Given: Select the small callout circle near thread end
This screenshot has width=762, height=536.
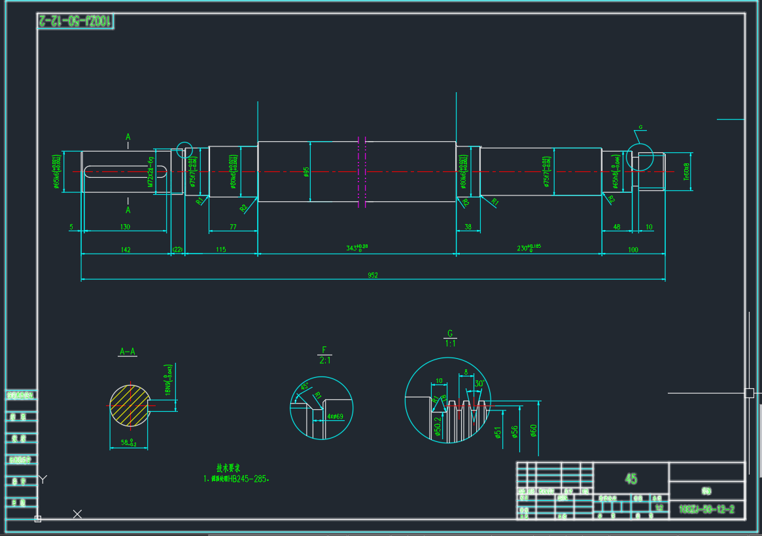Looking at the screenshot, I should coord(640,156).
